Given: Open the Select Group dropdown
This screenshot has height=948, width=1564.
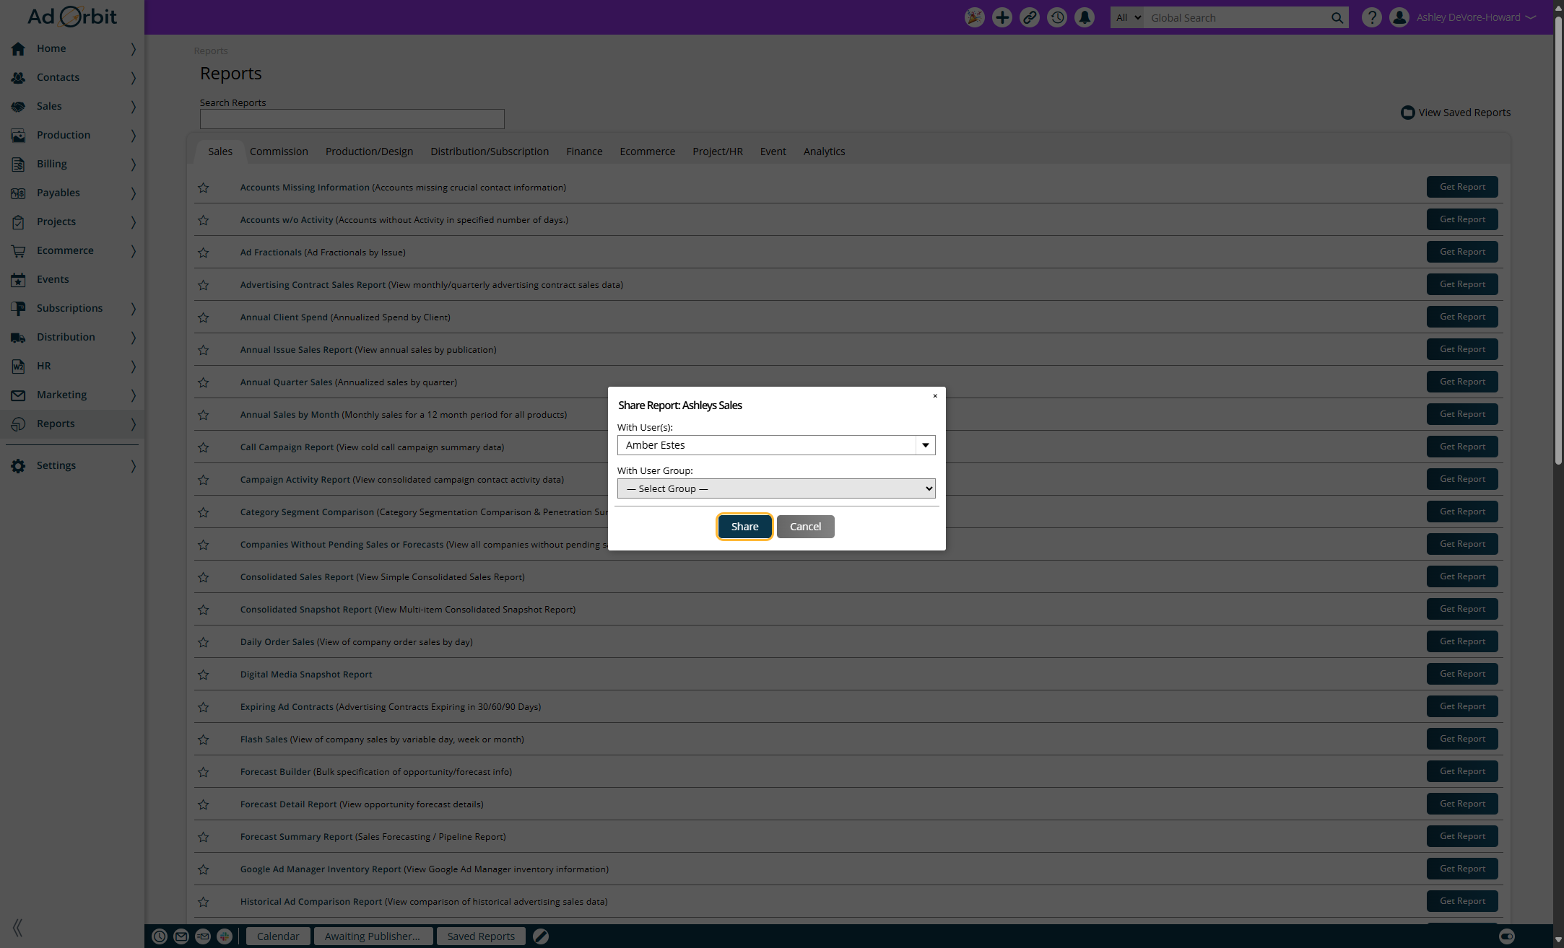Looking at the screenshot, I should pos(776,488).
